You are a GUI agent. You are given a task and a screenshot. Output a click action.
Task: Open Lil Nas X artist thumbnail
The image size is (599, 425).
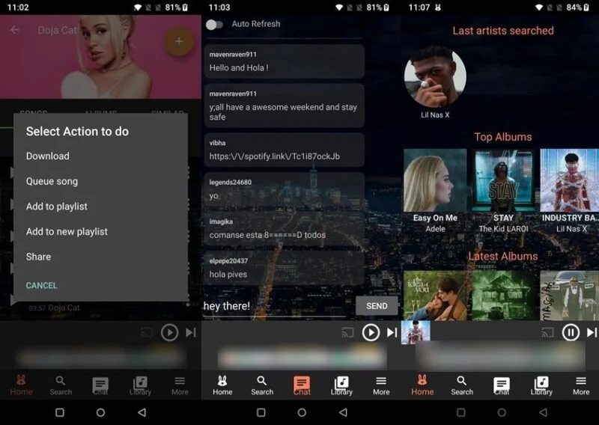(435, 78)
